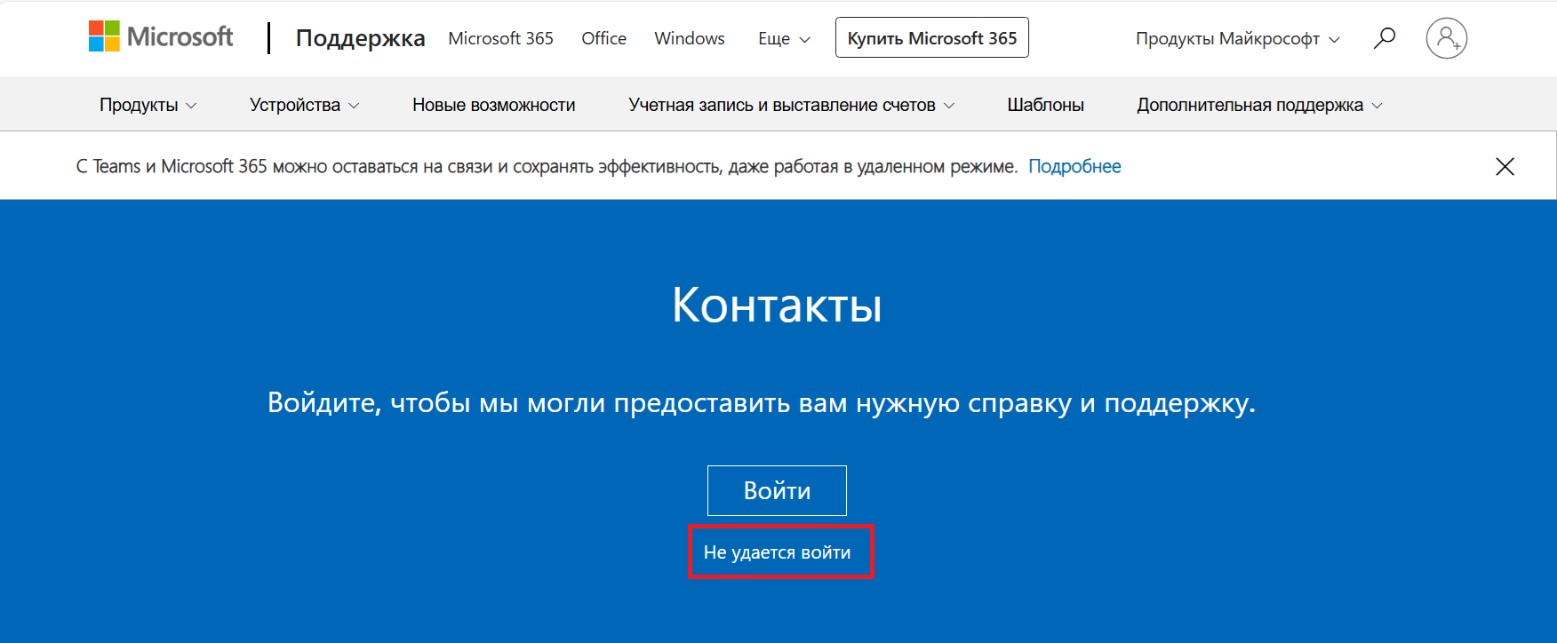The height and width of the screenshot is (643, 1557).
Task: Go to Microsoft 365 in header
Action: [x=500, y=38]
